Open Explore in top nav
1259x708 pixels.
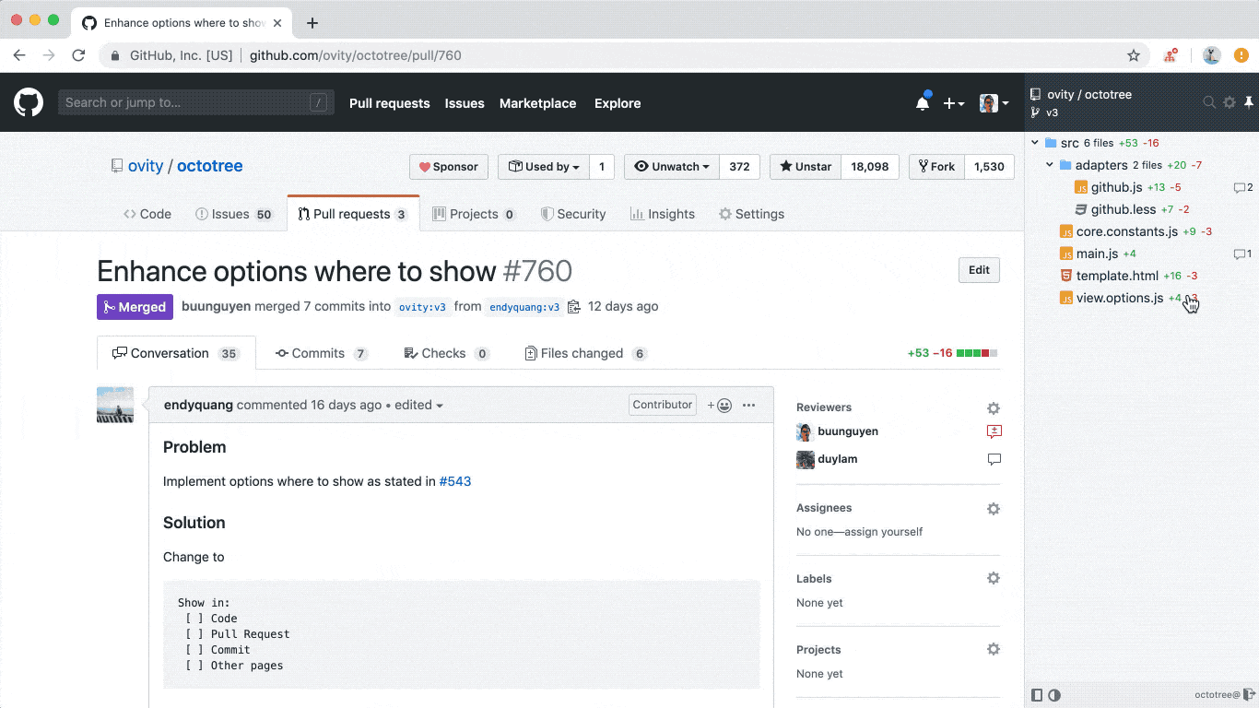618,103
